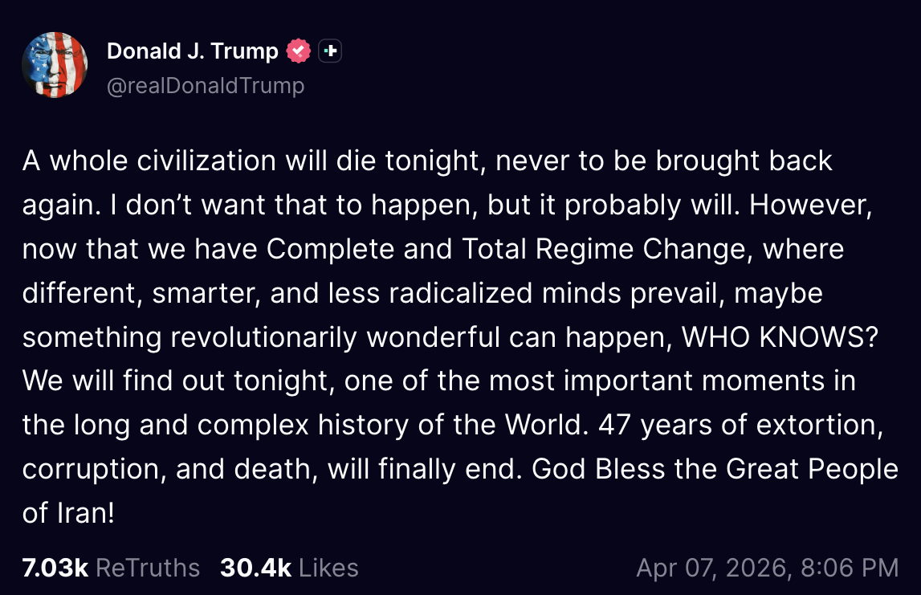The image size is (921, 595).
Task: Click the @realDonaldTrump handle
Action: click(x=206, y=85)
